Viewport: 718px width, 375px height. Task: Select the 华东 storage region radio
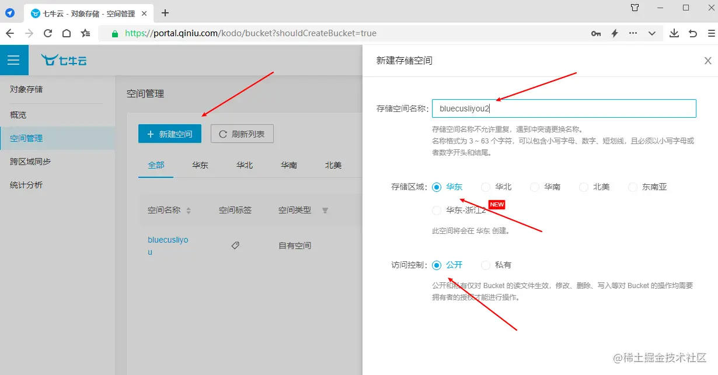tap(437, 187)
